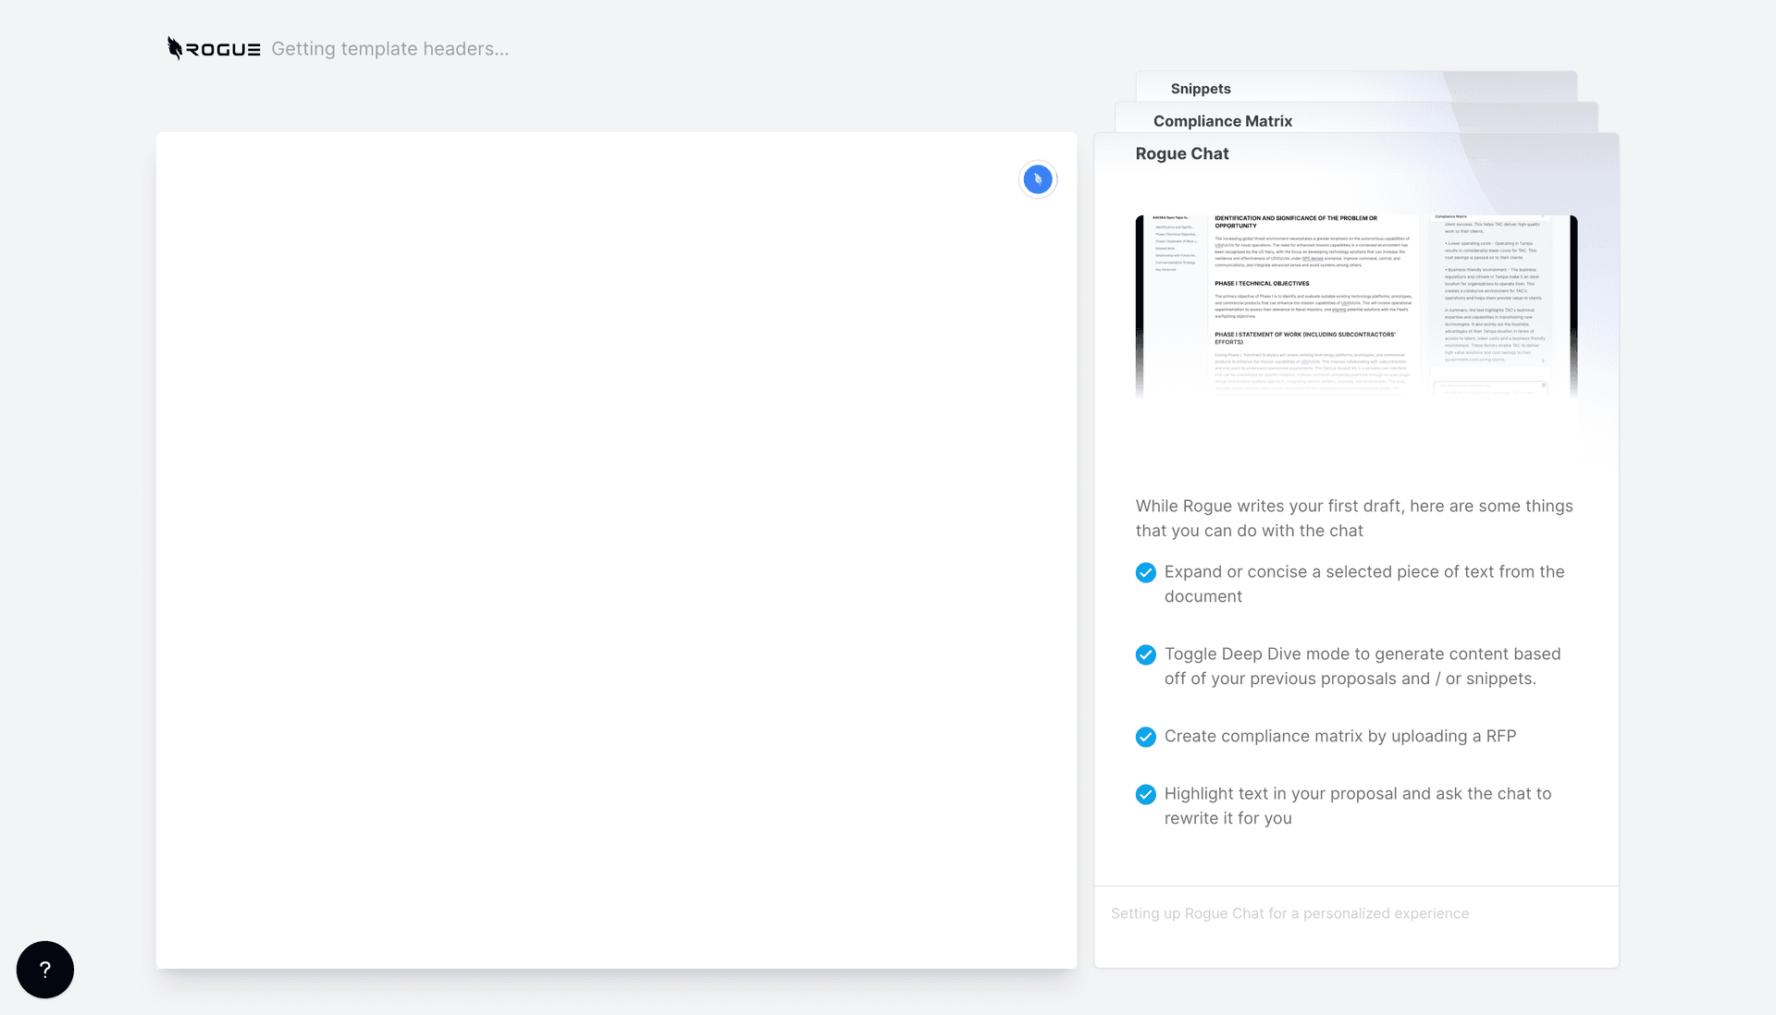Open the help question mark button
The image size is (1776, 1015).
(x=45, y=970)
